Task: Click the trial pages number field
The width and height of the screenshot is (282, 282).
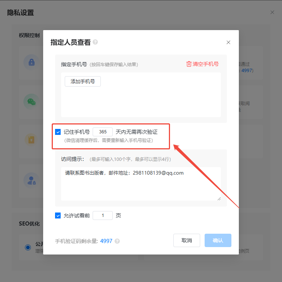Action: (103, 215)
